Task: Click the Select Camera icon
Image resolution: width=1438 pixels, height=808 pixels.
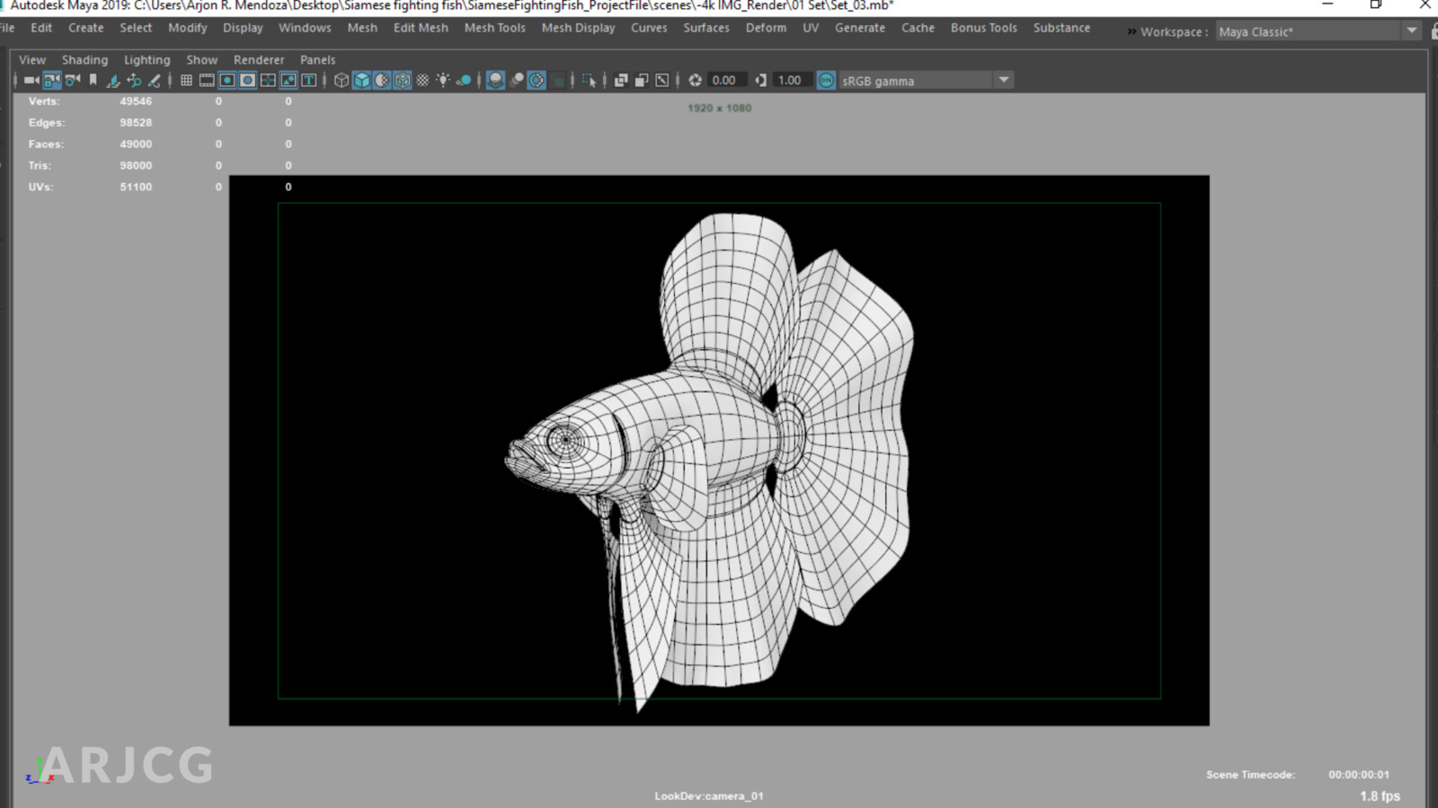Action: point(31,80)
